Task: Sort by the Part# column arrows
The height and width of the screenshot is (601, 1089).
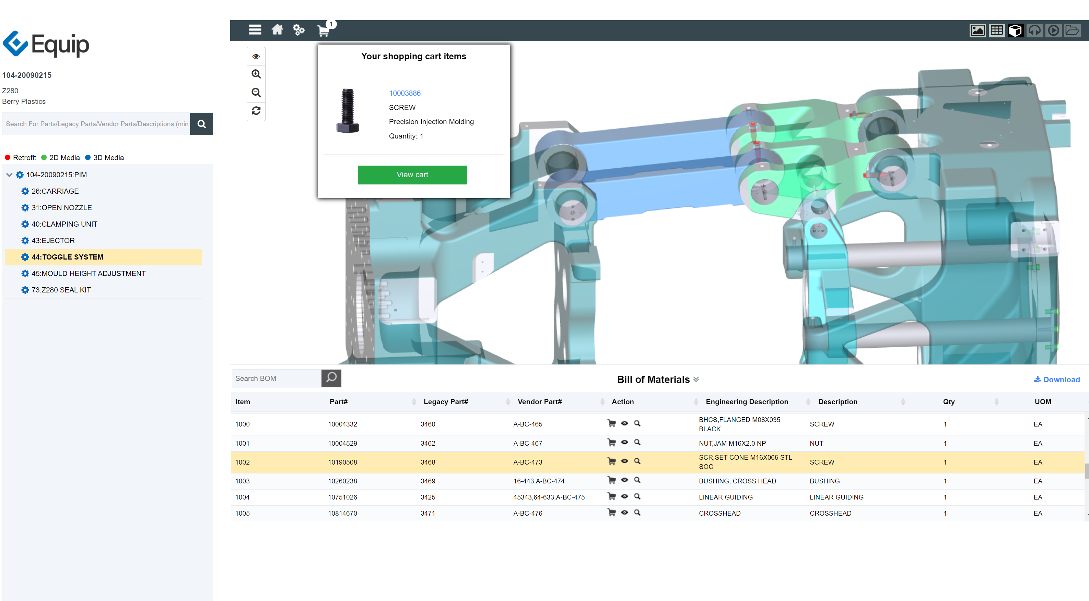Action: (x=413, y=402)
